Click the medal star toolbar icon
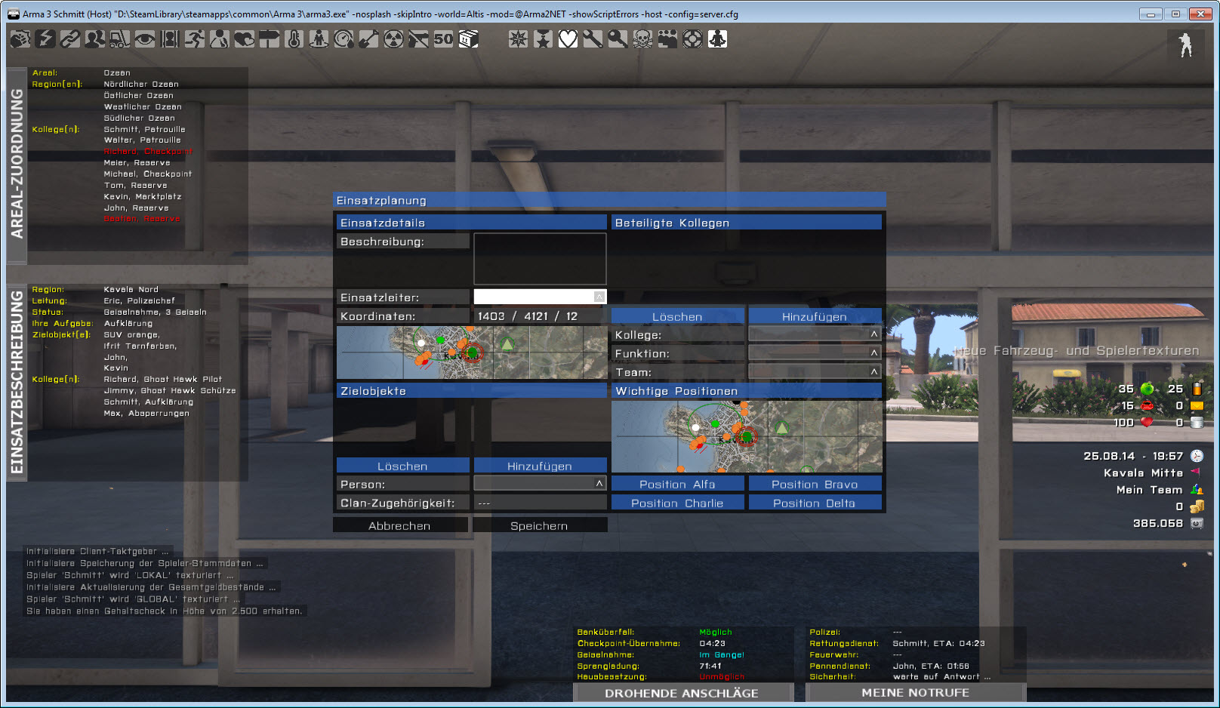1220x708 pixels. click(544, 39)
